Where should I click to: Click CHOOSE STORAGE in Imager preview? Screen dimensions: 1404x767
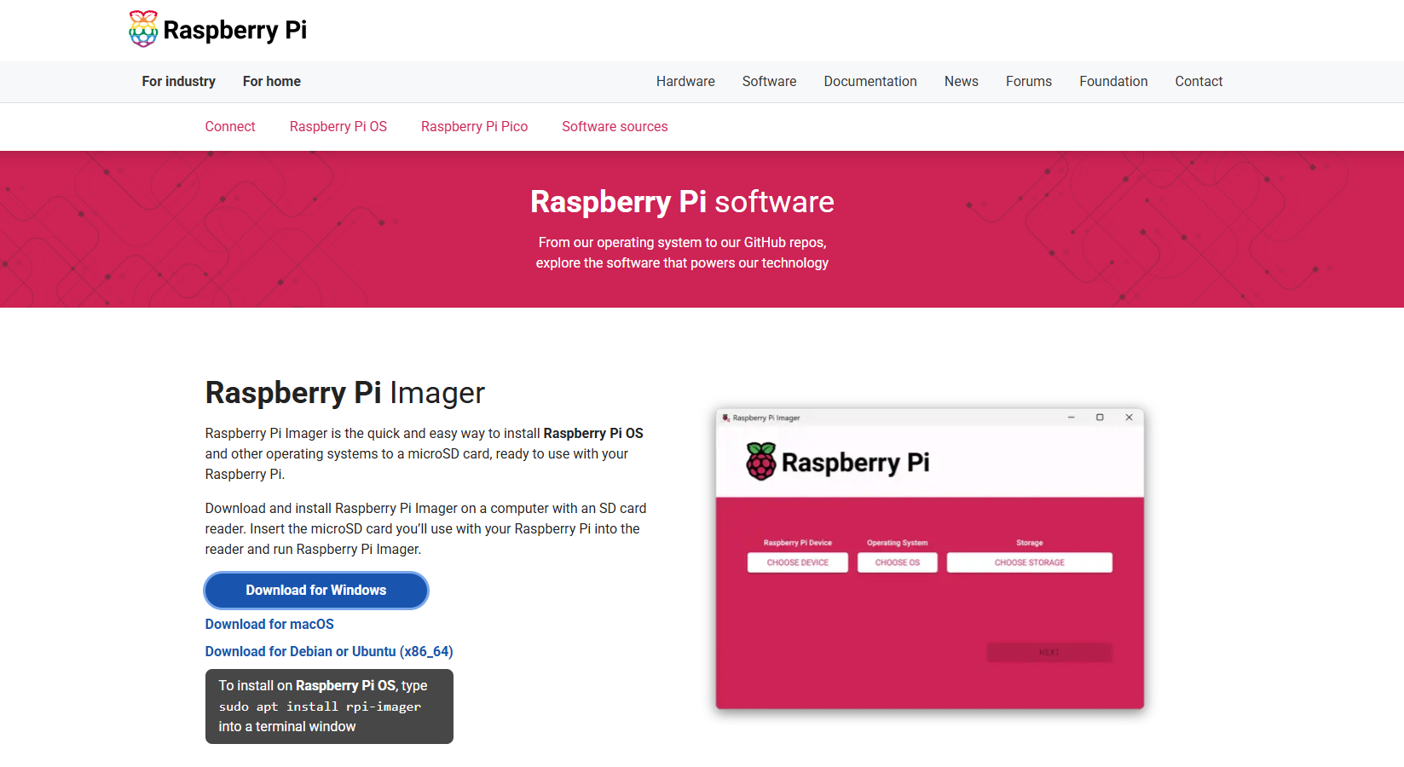1030,562
